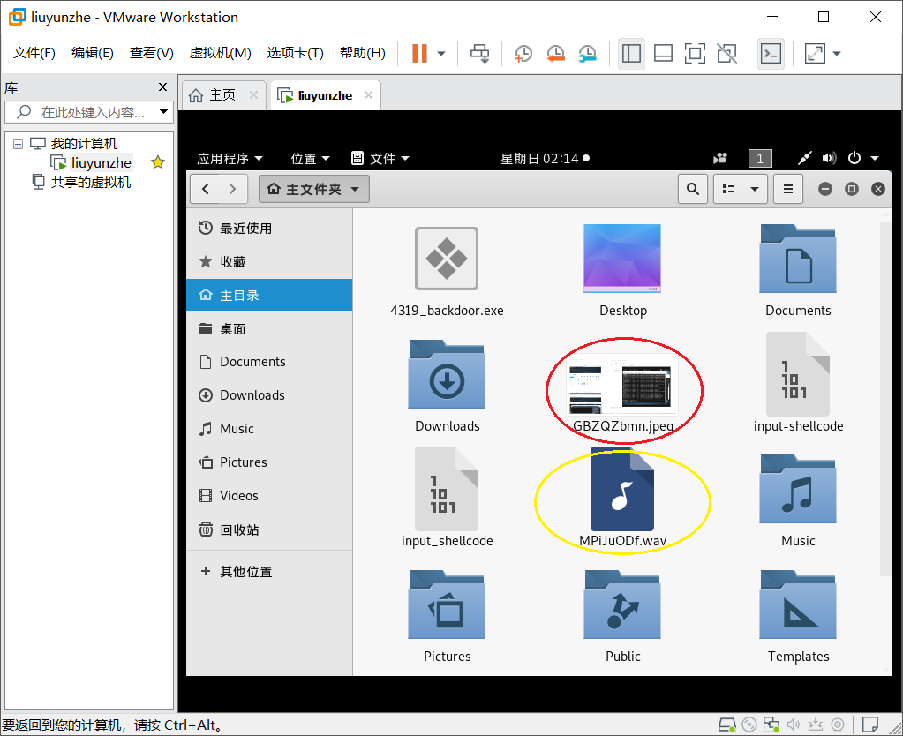
Task: Select the GBZQZbmn.jpeg image thumbnail
Action: [x=622, y=384]
